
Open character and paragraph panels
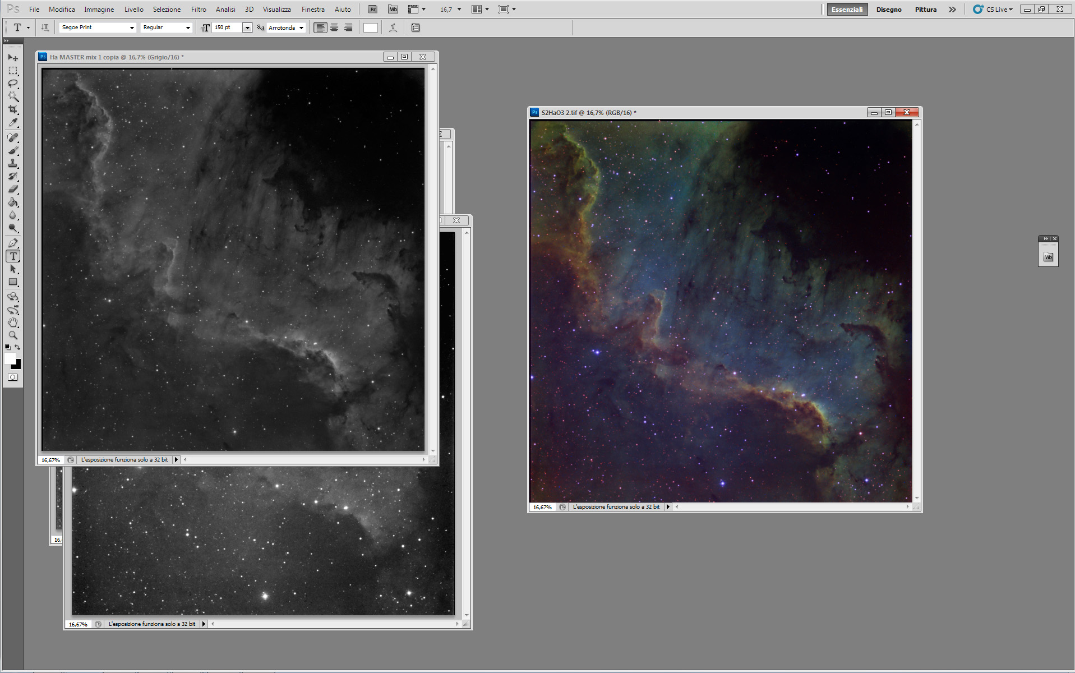coord(416,27)
